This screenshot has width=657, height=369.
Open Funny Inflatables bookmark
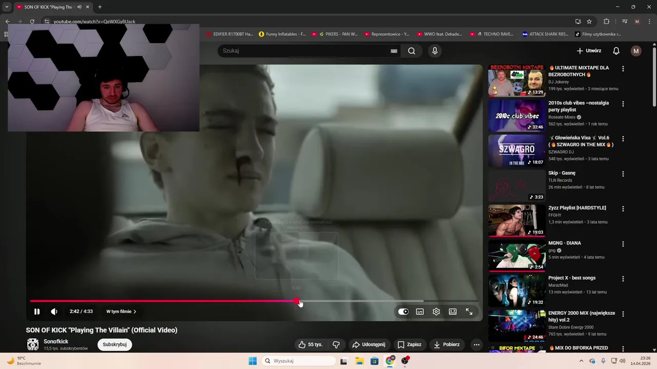coord(282,34)
